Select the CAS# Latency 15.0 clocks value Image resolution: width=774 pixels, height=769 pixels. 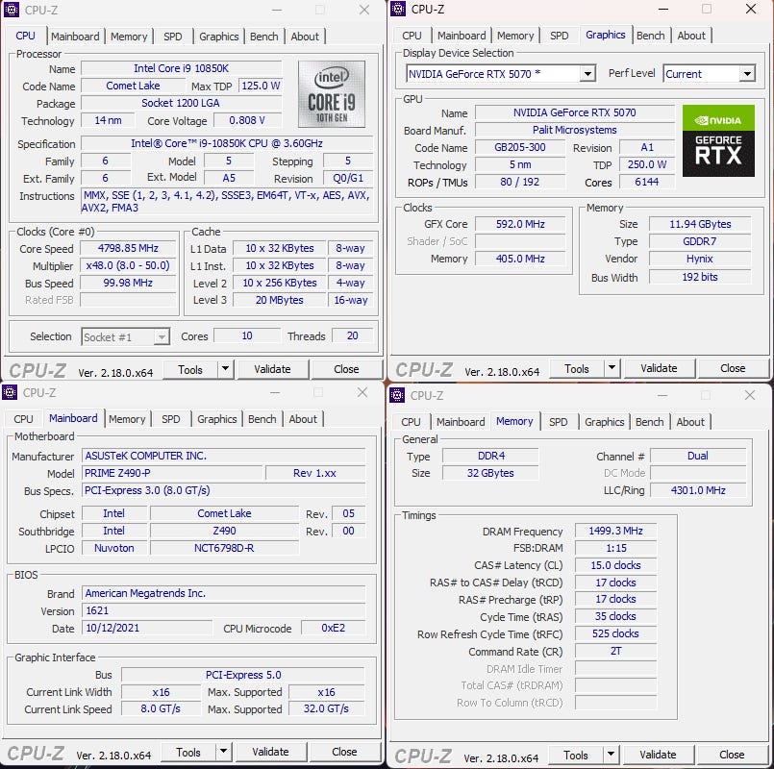pos(615,565)
